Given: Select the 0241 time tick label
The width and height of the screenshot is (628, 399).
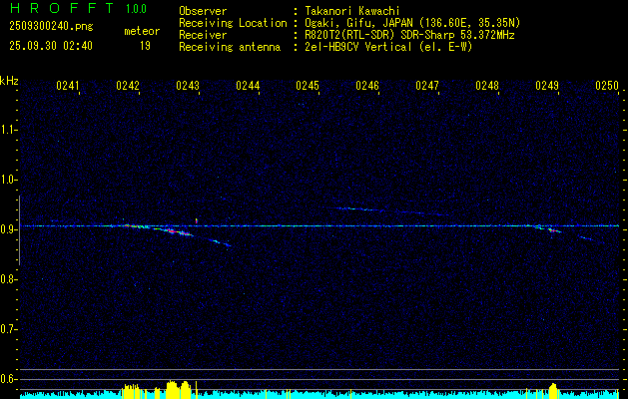Looking at the screenshot, I should [68, 87].
